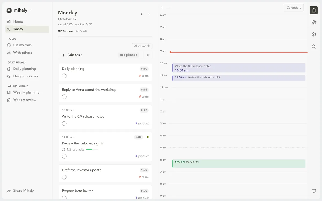Screen dimensions: 322x201
Task: Mark Draft the investor update complete
Action: click(x=64, y=177)
